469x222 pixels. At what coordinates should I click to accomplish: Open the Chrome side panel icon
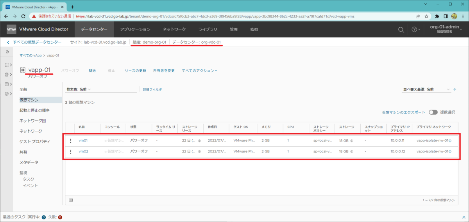[x=445, y=16]
